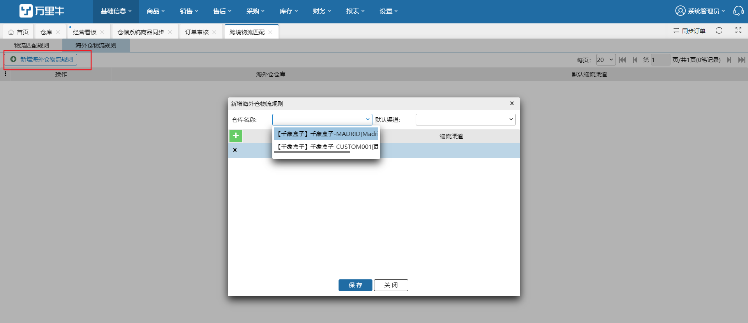The width and height of the screenshot is (748, 323).
Task: Expand the 采购 menu
Action: [256, 11]
